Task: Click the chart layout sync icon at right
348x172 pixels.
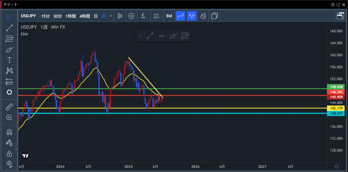Action: (x=340, y=16)
